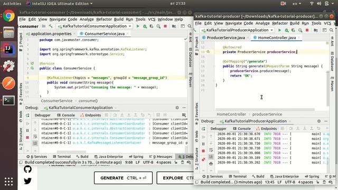Open consumer Debugger tab

point(42,115)
